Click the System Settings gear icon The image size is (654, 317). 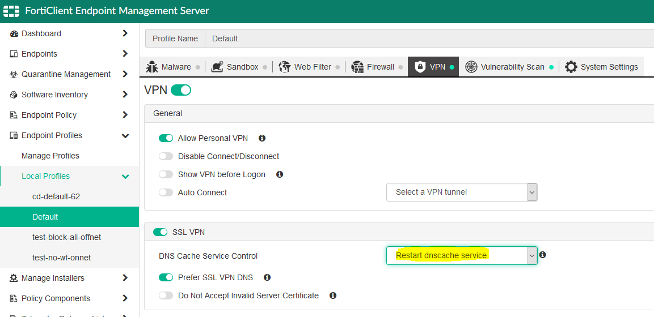tap(571, 67)
